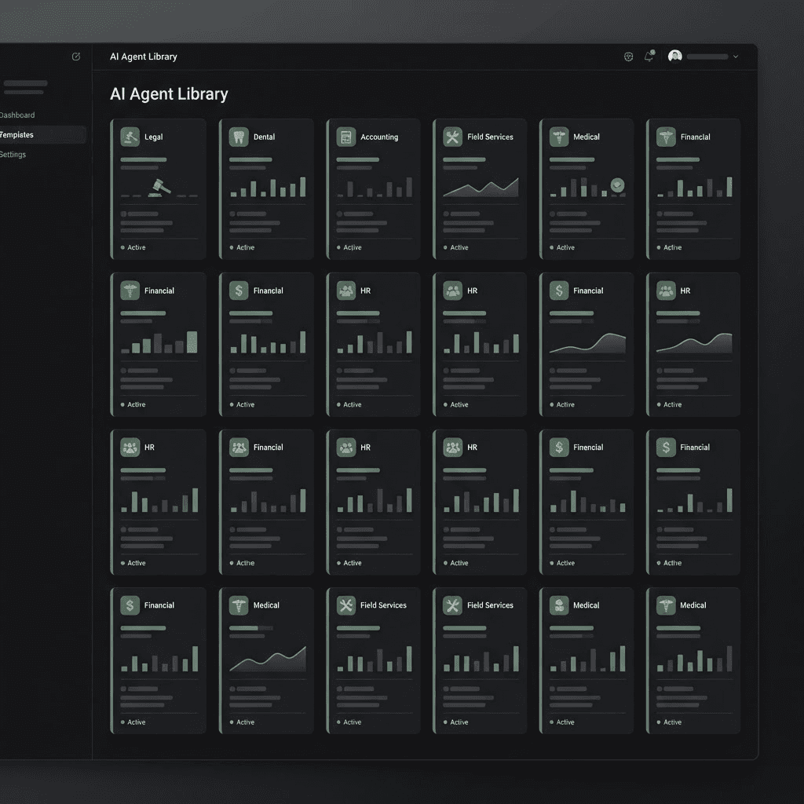804x804 pixels.
Task: Click the Active status on the Legal card
Action: point(133,247)
